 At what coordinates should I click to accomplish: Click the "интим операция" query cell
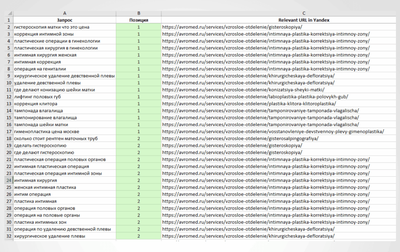(33, 194)
